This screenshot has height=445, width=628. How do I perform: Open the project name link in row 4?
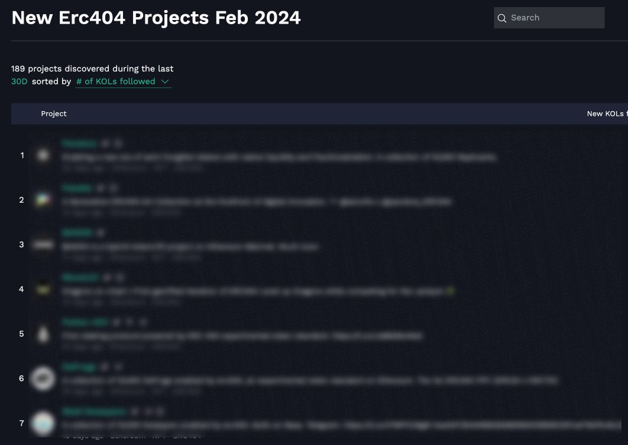80,277
